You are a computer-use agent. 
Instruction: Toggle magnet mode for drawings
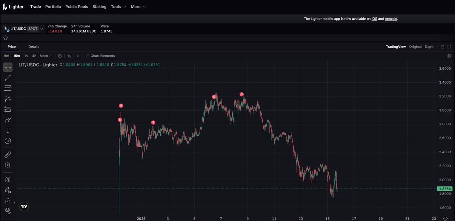click(8, 179)
